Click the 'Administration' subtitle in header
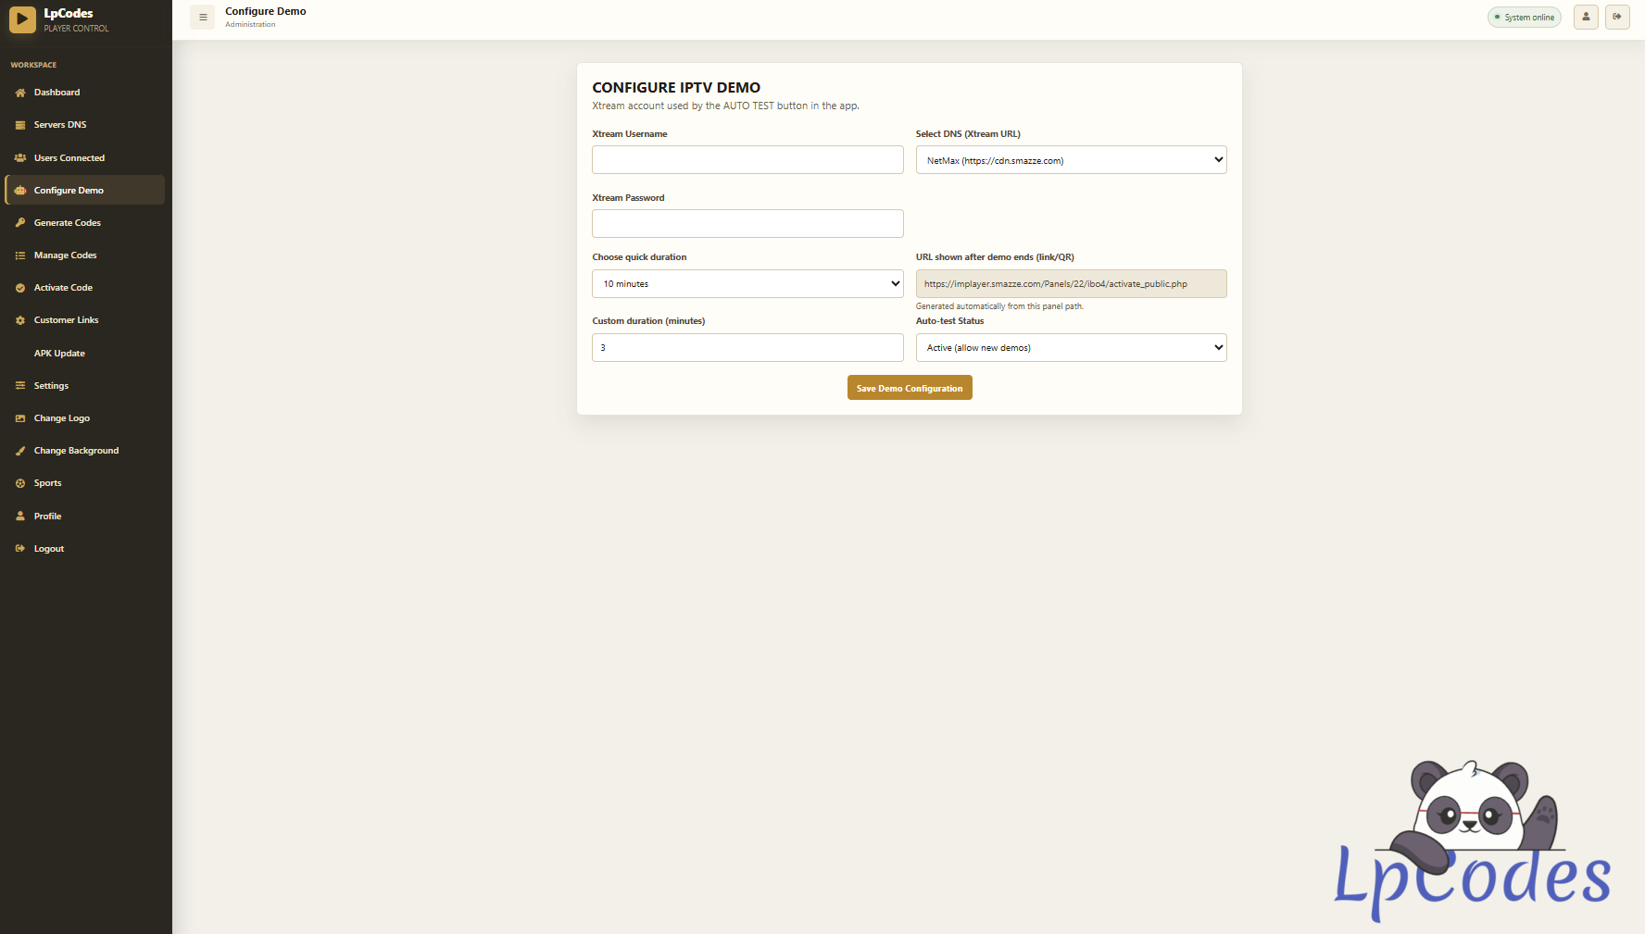1645x934 pixels. pyautogui.click(x=250, y=25)
